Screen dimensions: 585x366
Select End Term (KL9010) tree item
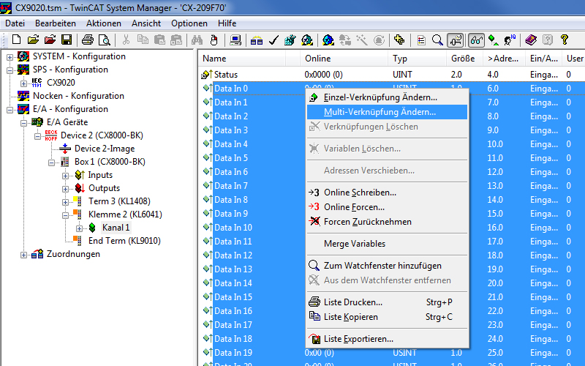point(124,241)
